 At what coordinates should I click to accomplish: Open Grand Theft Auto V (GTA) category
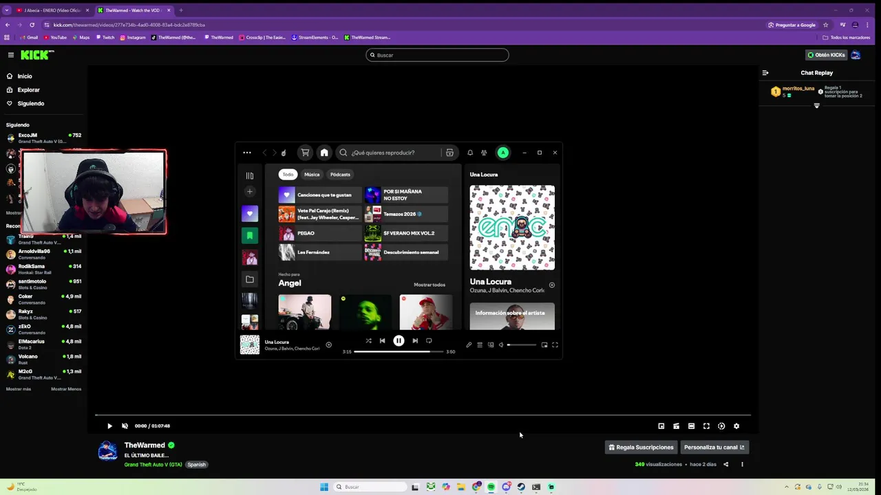click(x=153, y=465)
